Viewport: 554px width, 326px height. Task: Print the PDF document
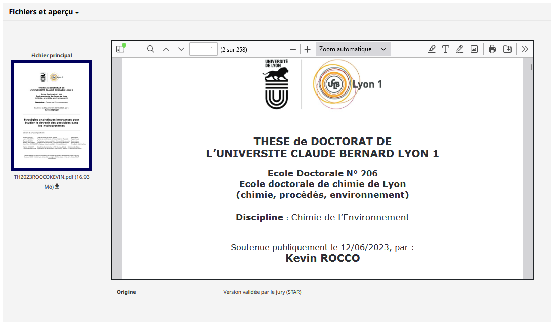click(492, 49)
